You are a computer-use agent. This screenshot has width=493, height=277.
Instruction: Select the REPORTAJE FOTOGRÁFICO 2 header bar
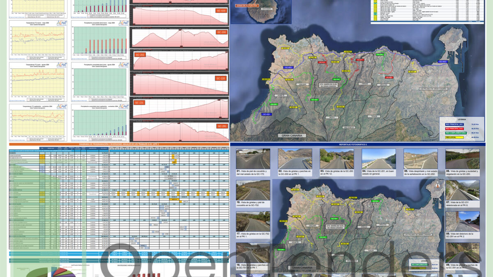pos(357,144)
